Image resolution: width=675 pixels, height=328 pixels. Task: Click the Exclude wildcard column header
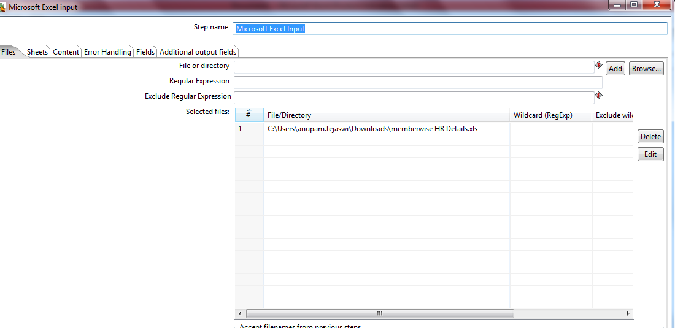613,115
